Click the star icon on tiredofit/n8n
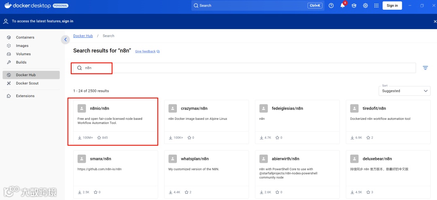This screenshot has height=200, width=437. tap(368, 138)
